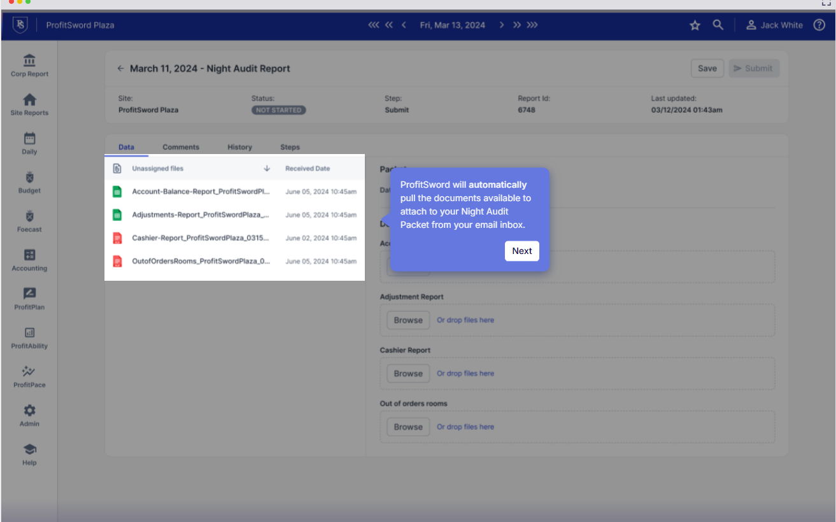Open the ProfitPace sidebar icon

tap(29, 372)
